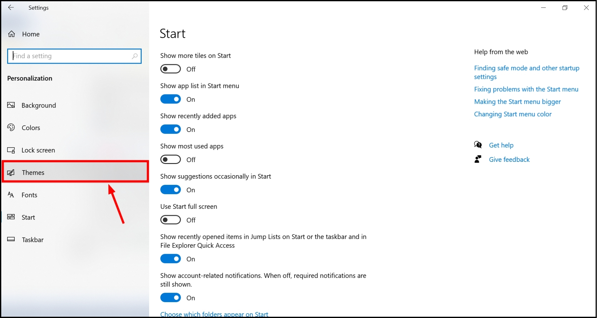Click the Home house icon

point(12,34)
